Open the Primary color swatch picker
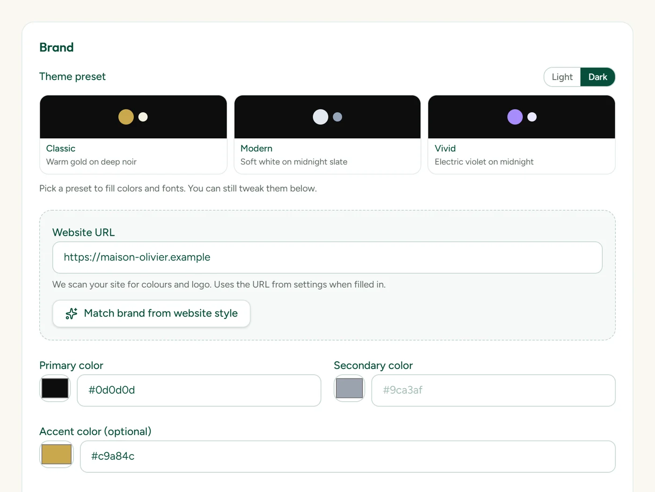The image size is (655, 492). tap(55, 388)
